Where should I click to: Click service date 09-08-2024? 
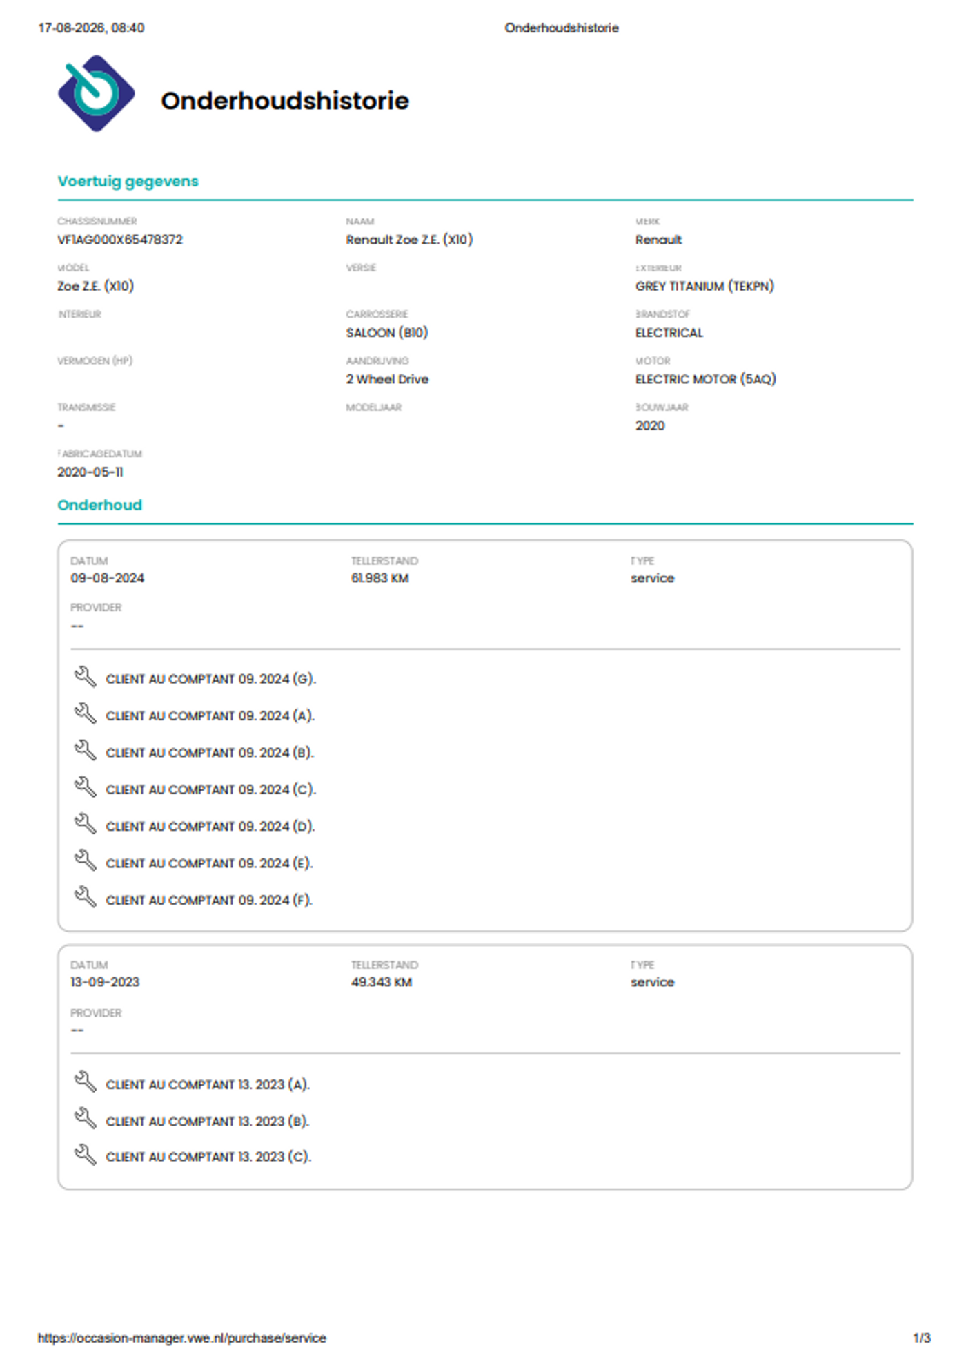point(108,578)
